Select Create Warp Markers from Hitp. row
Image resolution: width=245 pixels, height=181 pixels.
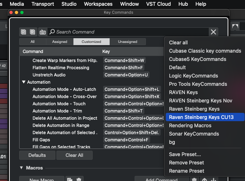click(x=65, y=60)
